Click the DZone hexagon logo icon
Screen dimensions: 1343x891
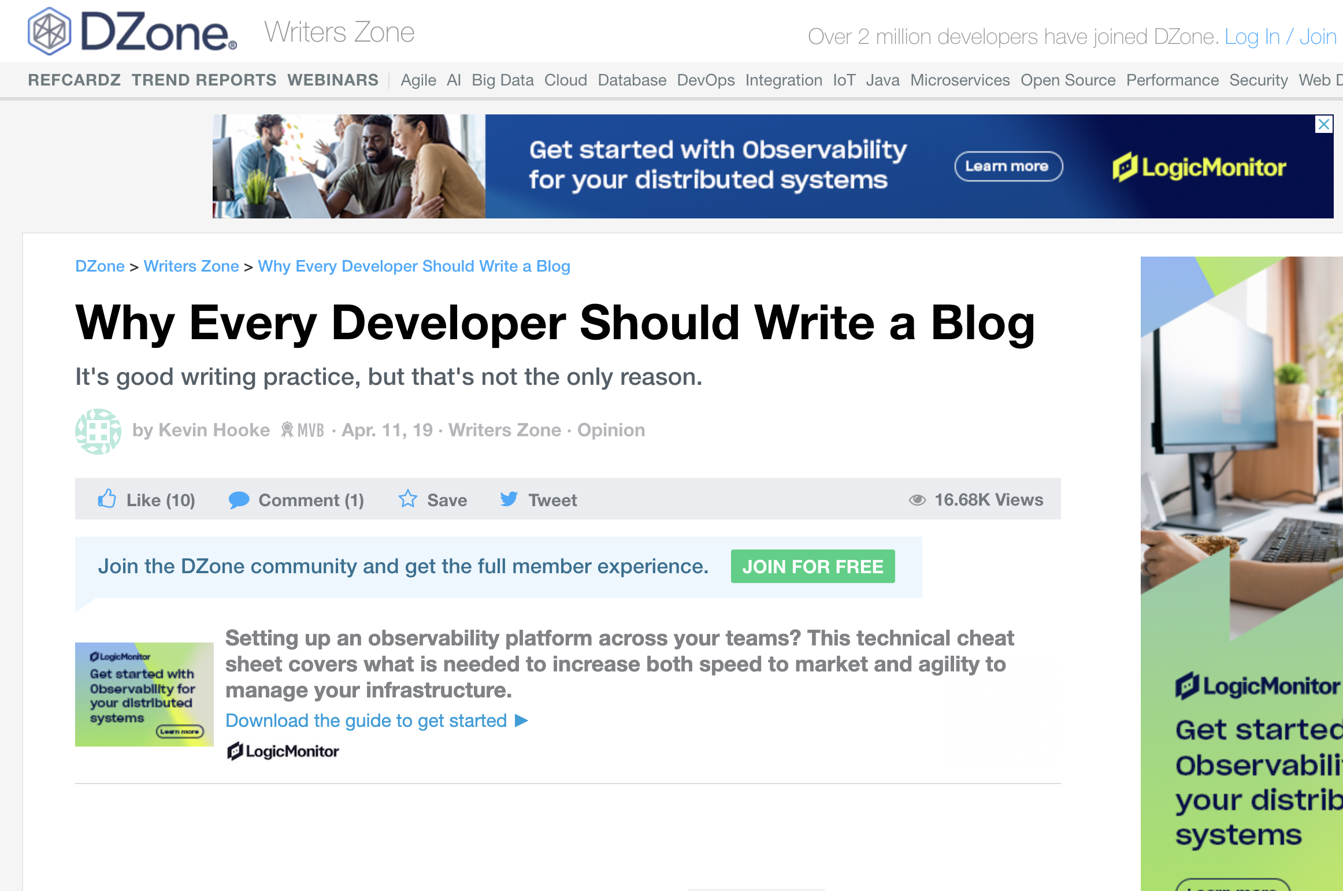tap(50, 32)
